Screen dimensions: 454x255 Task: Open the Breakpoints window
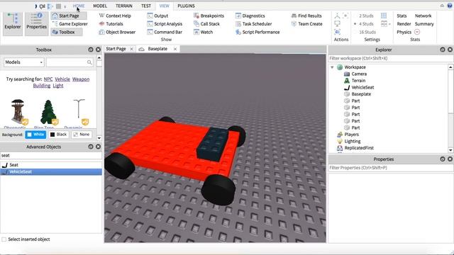click(x=209, y=16)
